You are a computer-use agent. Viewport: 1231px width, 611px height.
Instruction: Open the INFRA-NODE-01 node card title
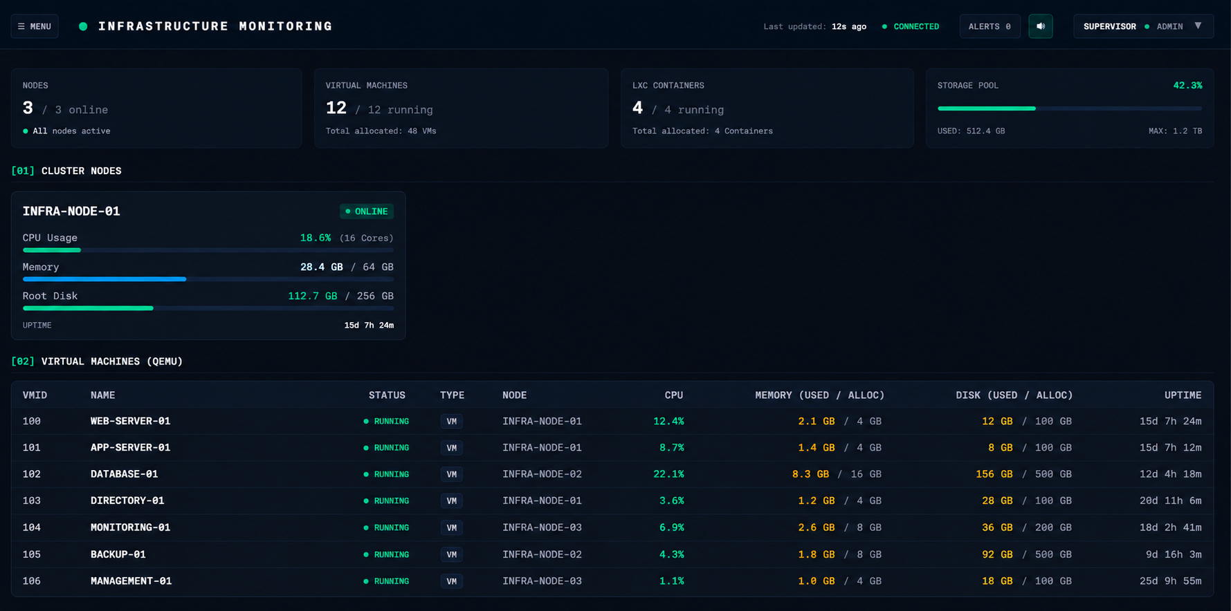pyautogui.click(x=71, y=211)
